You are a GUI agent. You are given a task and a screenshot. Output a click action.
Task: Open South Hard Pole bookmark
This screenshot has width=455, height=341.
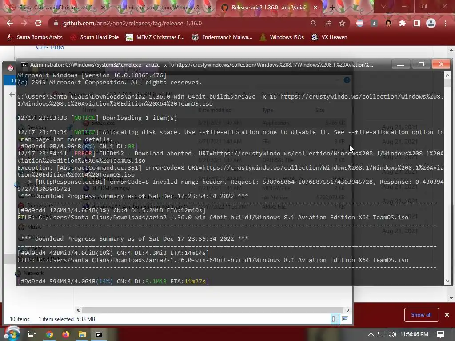coord(95,37)
